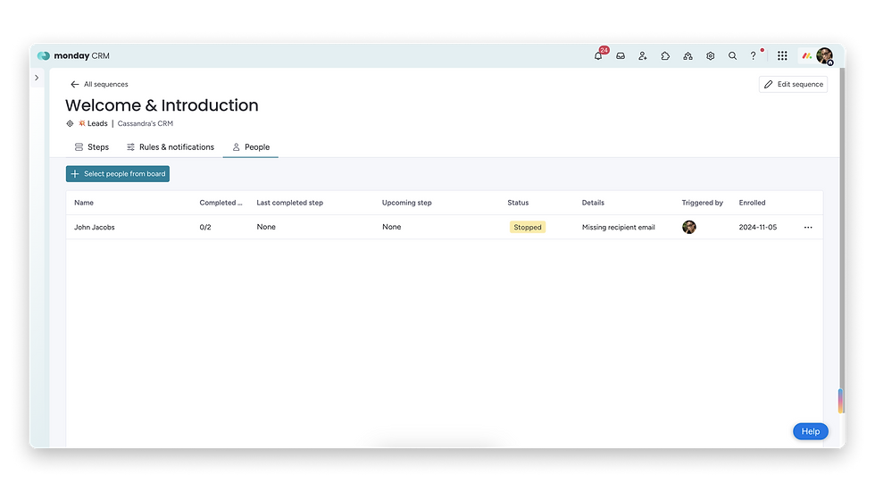The width and height of the screenshot is (875, 492).
Task: Click the monday logo next to the avatar
Action: coord(807,55)
